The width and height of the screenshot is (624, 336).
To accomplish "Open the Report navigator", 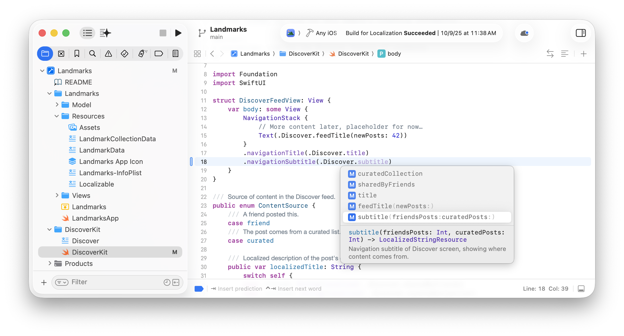I will pos(175,54).
